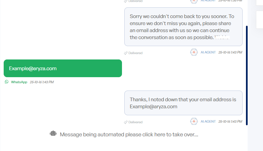Click the delivered checkmark under the "Thanks" message
Image resolution: width=263 pixels, height=151 pixels.
(126, 122)
